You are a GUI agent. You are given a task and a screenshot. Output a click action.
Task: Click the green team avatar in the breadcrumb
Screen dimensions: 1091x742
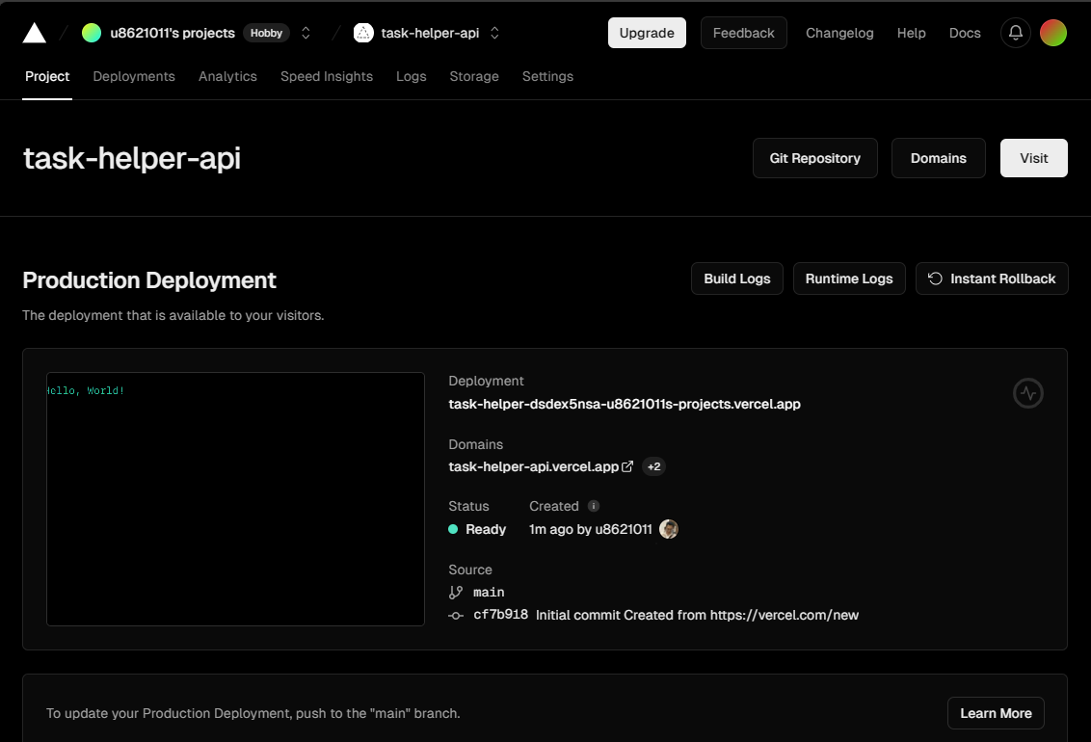(x=92, y=32)
